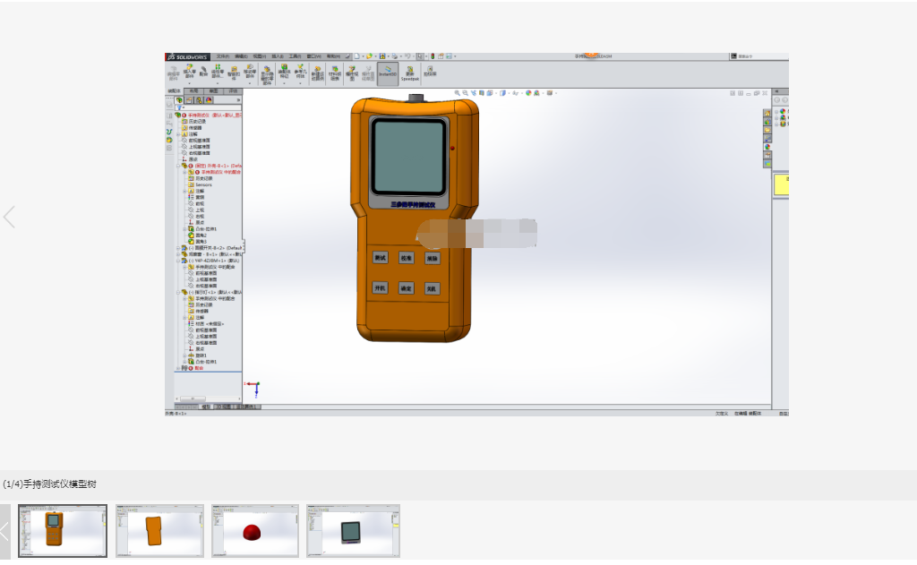917x565 pixels.
Task: Go to previous image with left arrow
Action: [9, 217]
